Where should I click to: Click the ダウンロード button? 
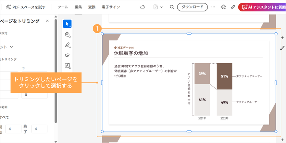click(x=193, y=7)
